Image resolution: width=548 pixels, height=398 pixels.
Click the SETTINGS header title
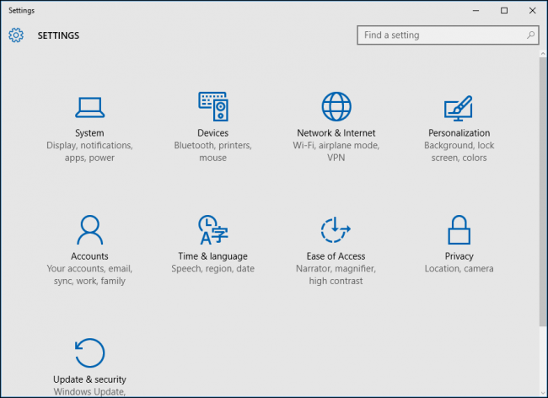58,35
